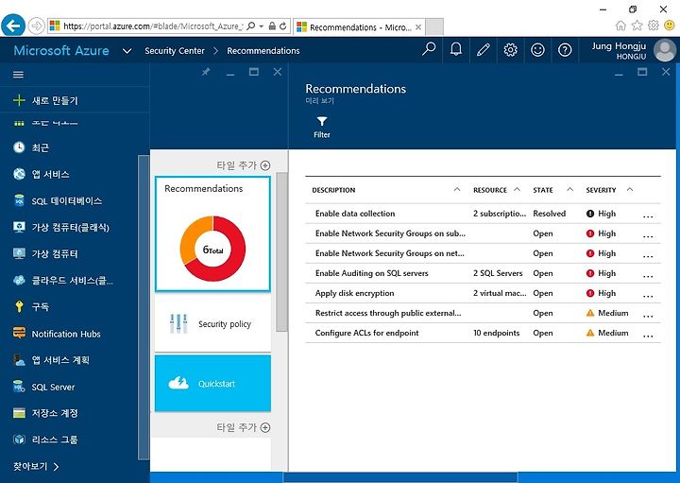
Task: Open 가상 컴퓨터 in sidebar
Action: click(x=45, y=254)
